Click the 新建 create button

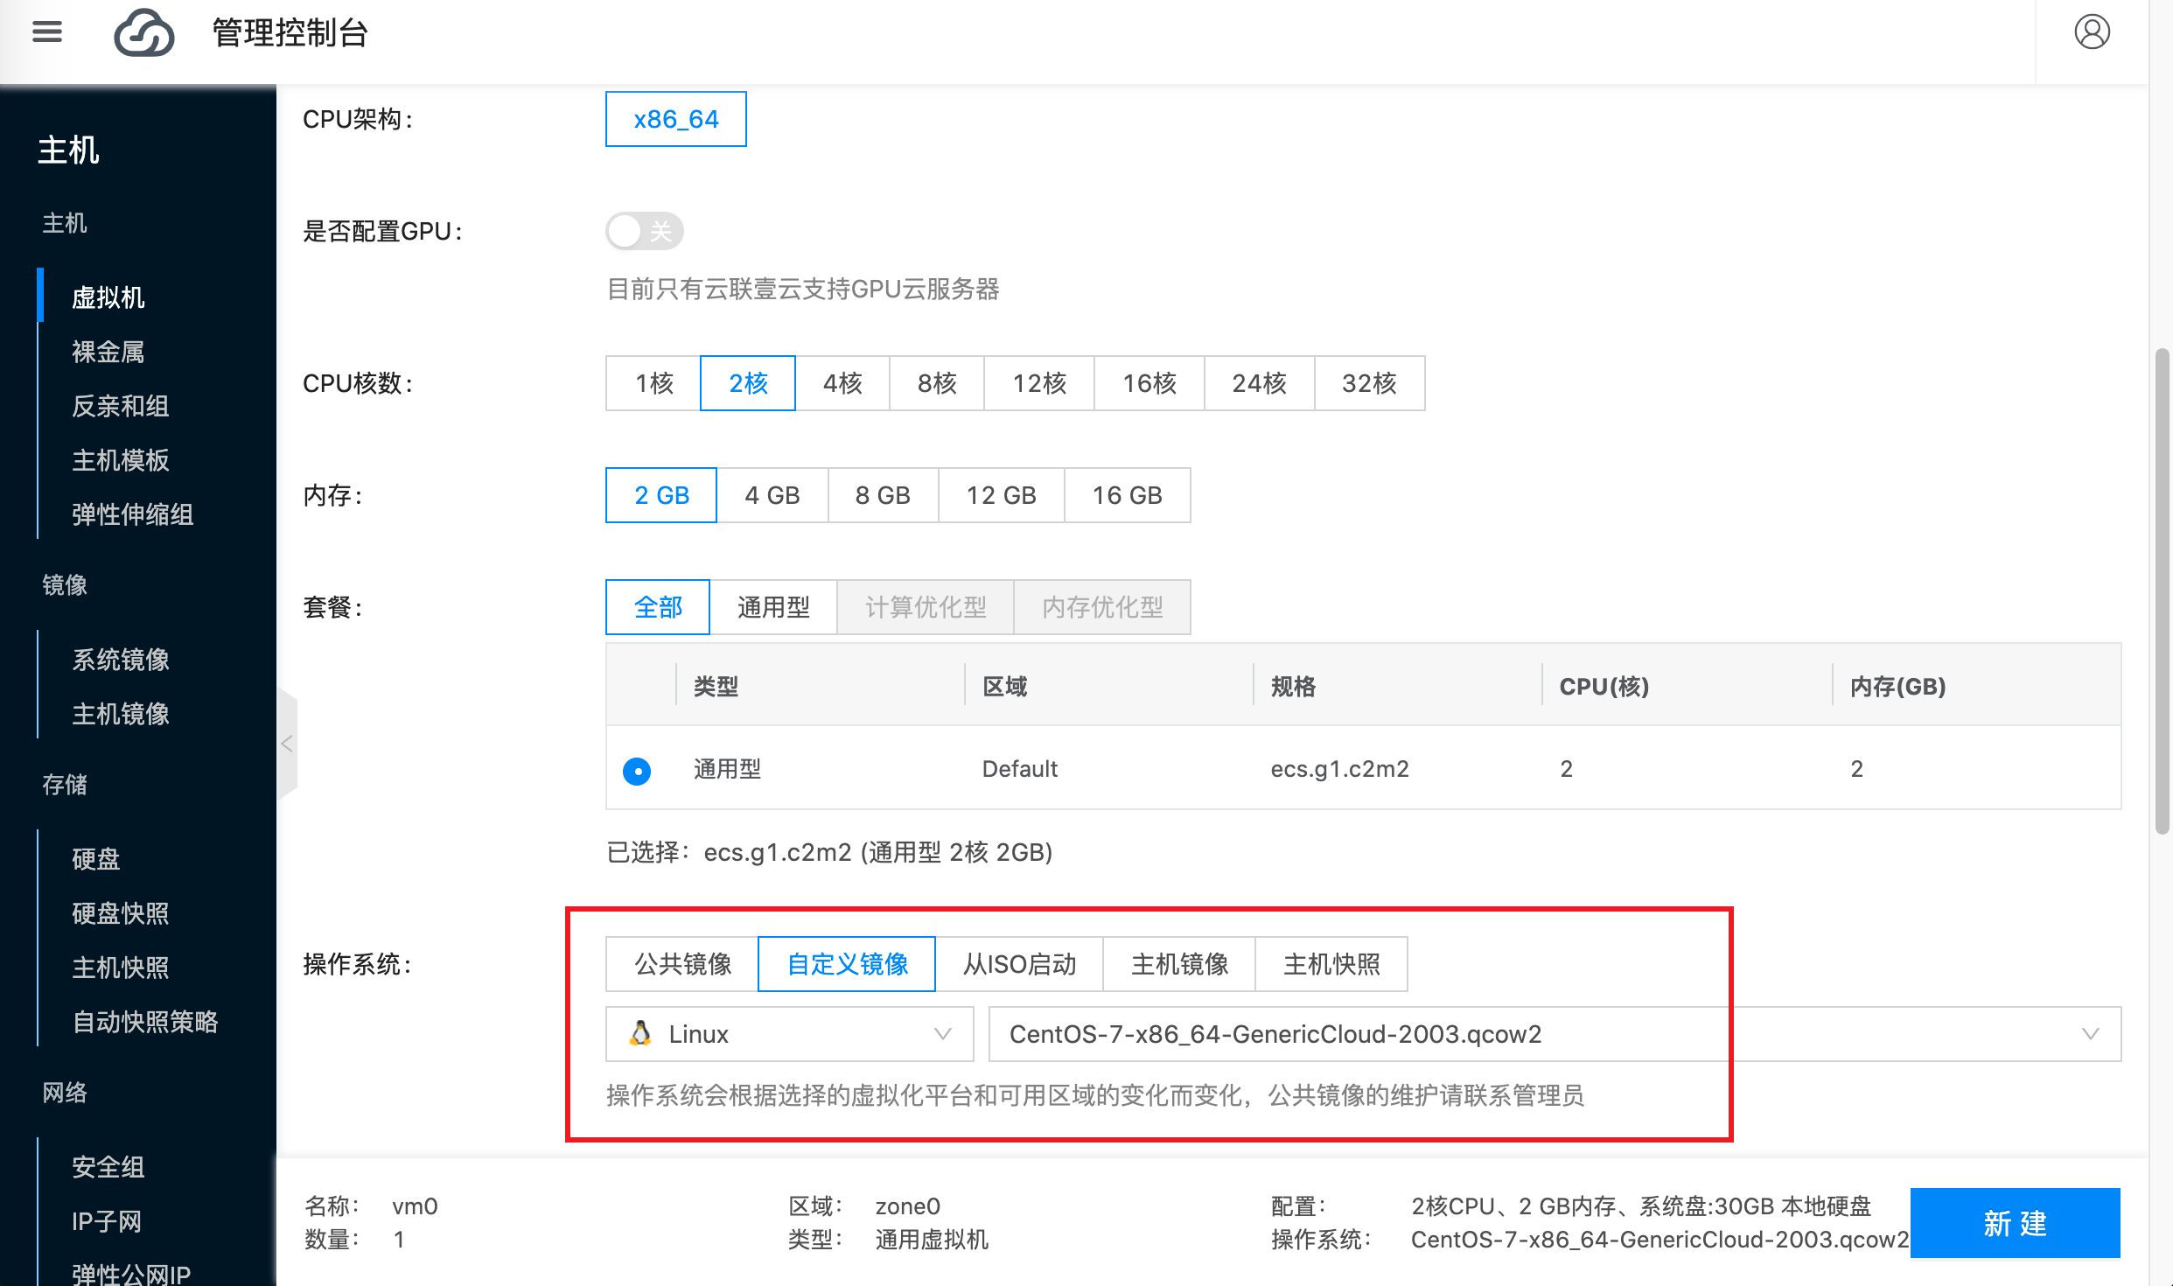2016,1223
